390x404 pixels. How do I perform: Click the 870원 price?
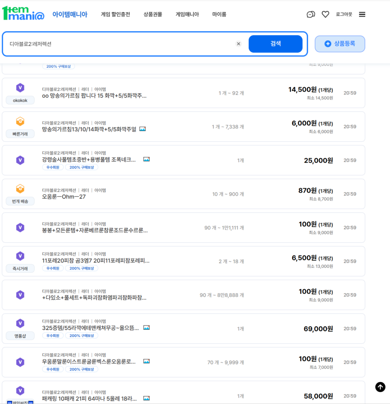(x=307, y=191)
